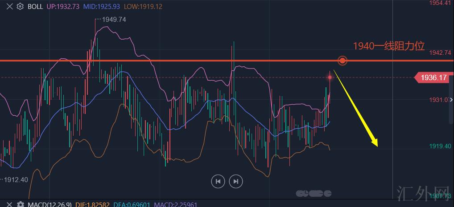Image resolution: width=454 pixels, height=207 pixels.
Task: Click the MACD:2.25961 value
Action: point(175,204)
